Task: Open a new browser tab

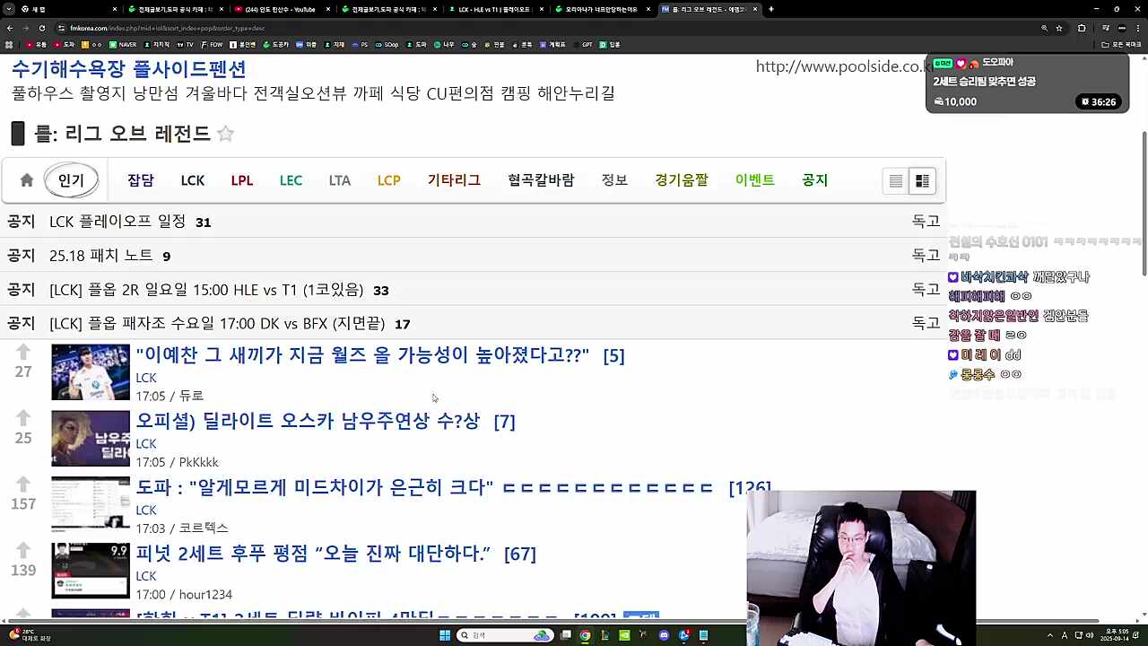Action: (x=771, y=9)
